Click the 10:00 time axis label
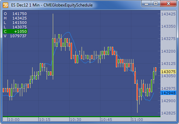Viewport: 179px width, 124px height. click(14, 120)
